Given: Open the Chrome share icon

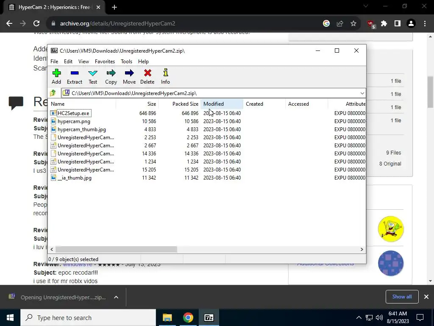Looking at the screenshot, I should 340,24.
